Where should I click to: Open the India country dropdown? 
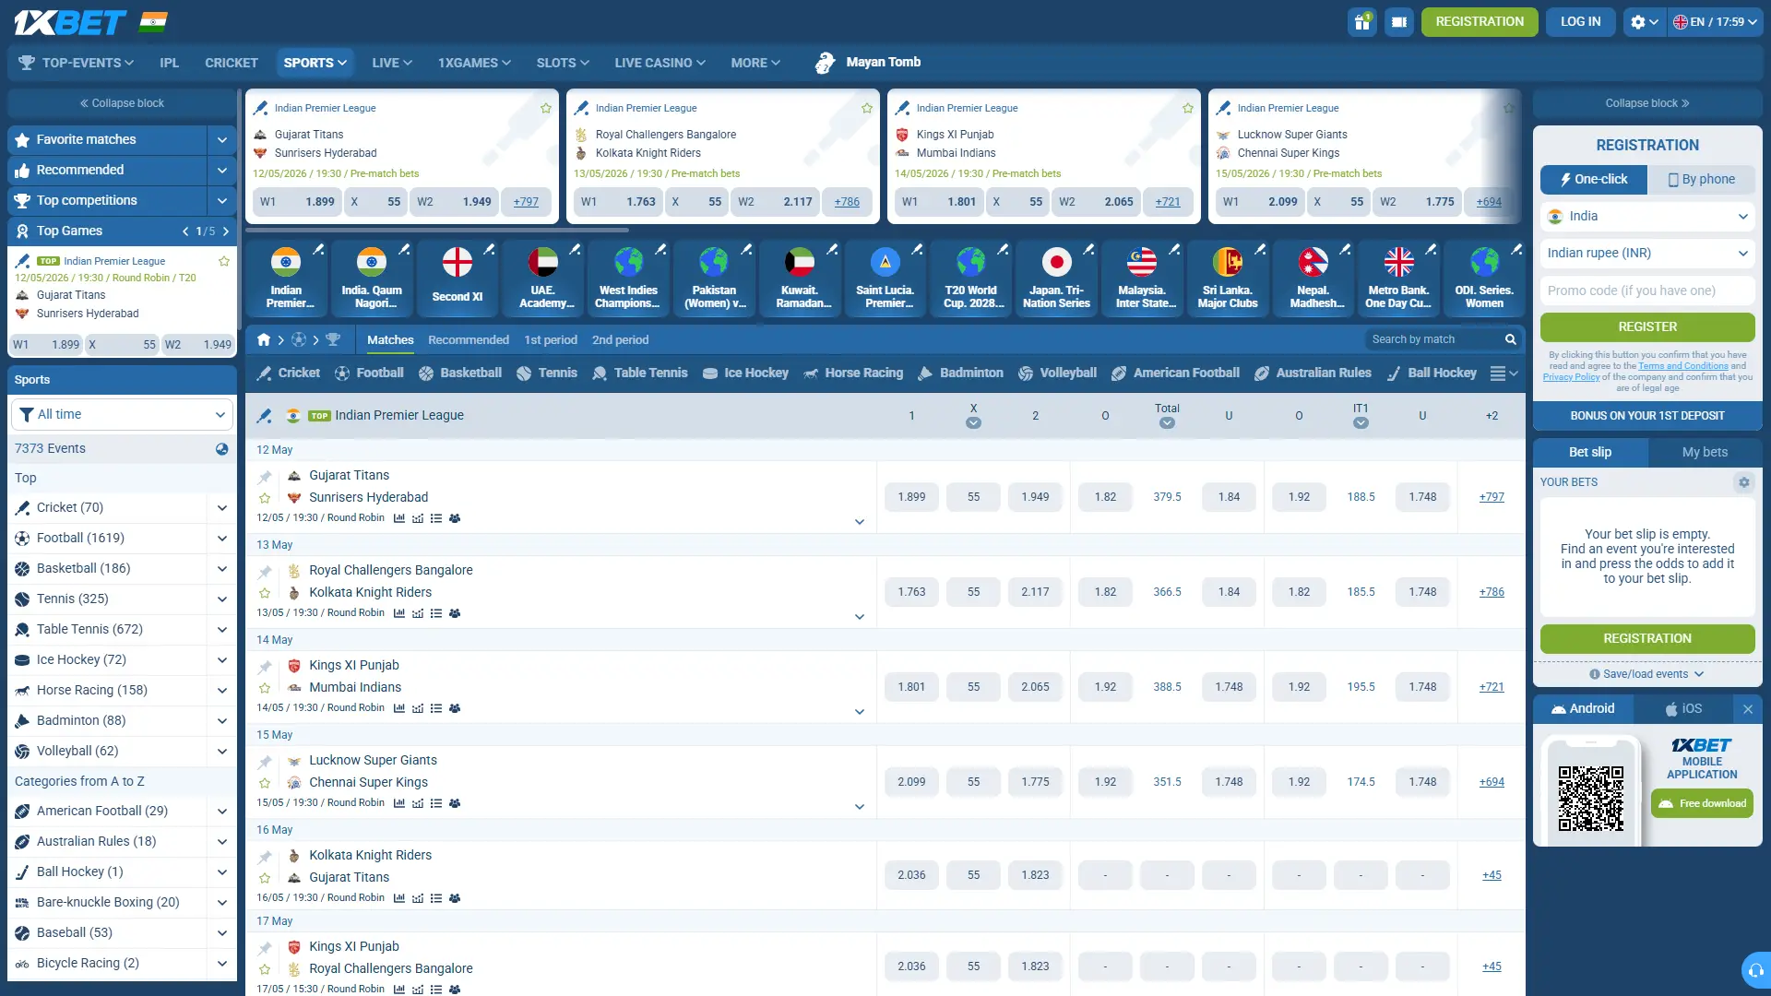(1647, 217)
